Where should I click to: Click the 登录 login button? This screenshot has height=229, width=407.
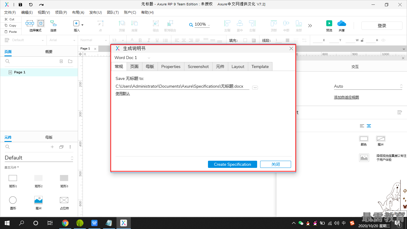pyautogui.click(x=382, y=26)
